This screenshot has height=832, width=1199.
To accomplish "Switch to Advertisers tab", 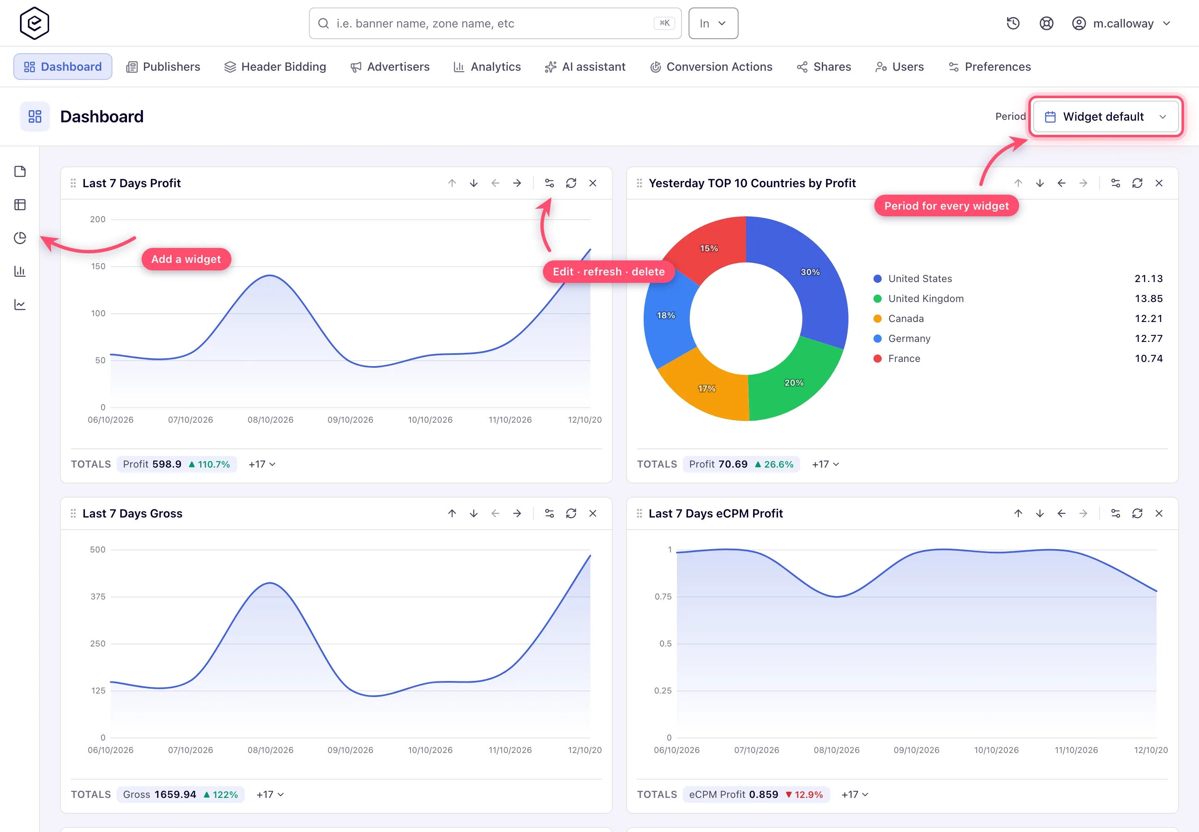I will [x=390, y=67].
